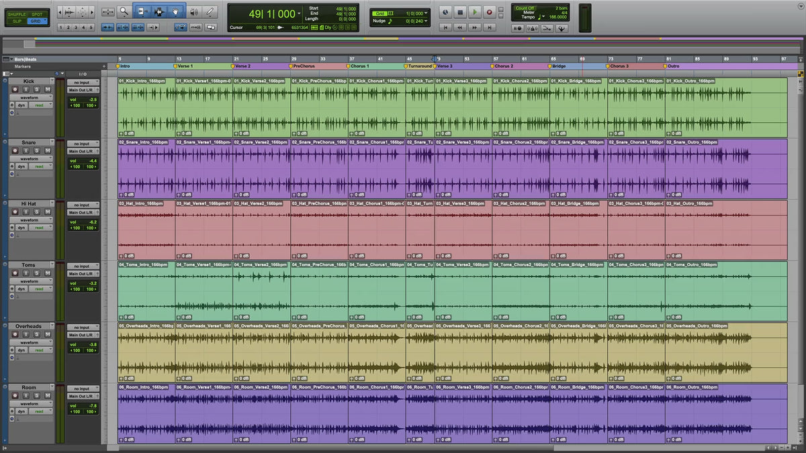Select the Scrubber speaker tool

(x=194, y=11)
